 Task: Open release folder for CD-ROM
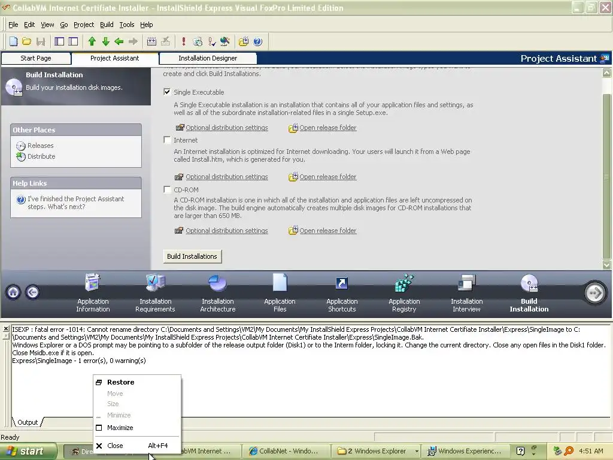tap(328, 231)
